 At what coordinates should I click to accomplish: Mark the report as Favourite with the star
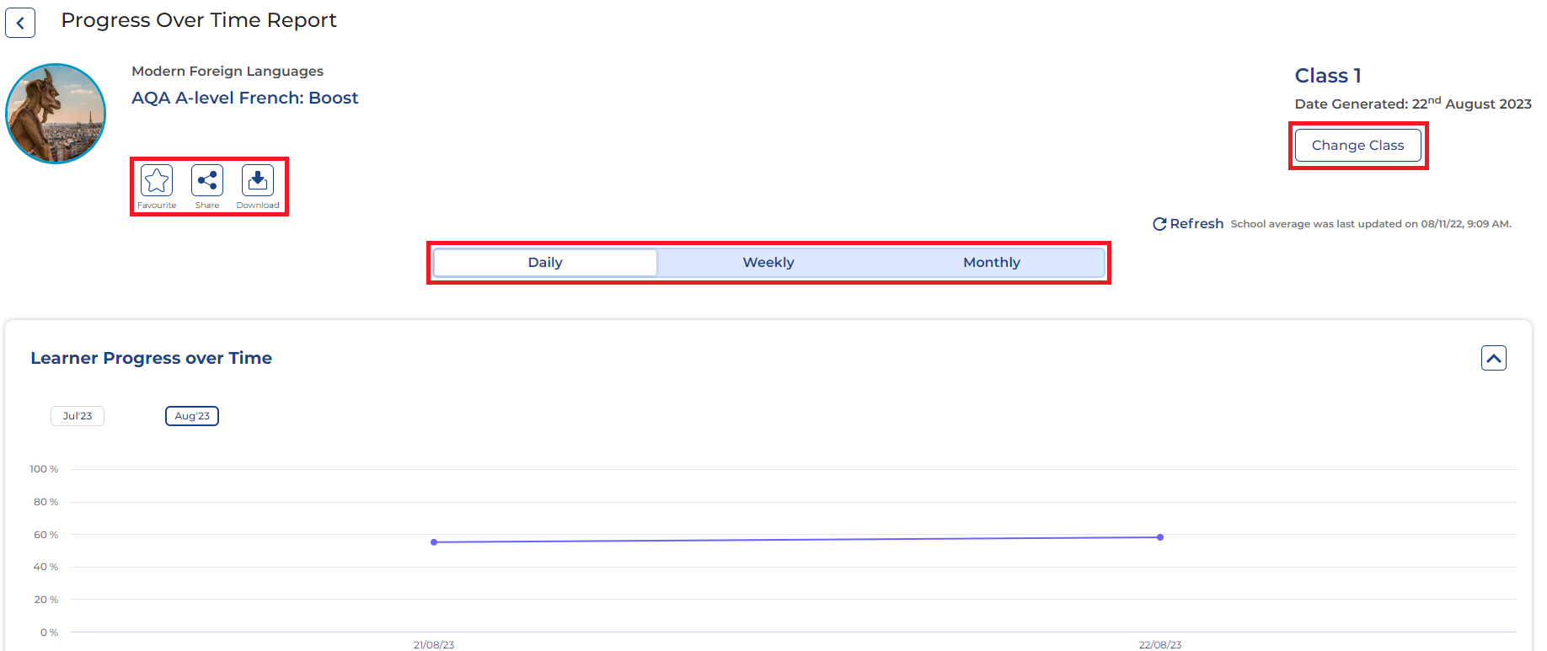pos(157,181)
